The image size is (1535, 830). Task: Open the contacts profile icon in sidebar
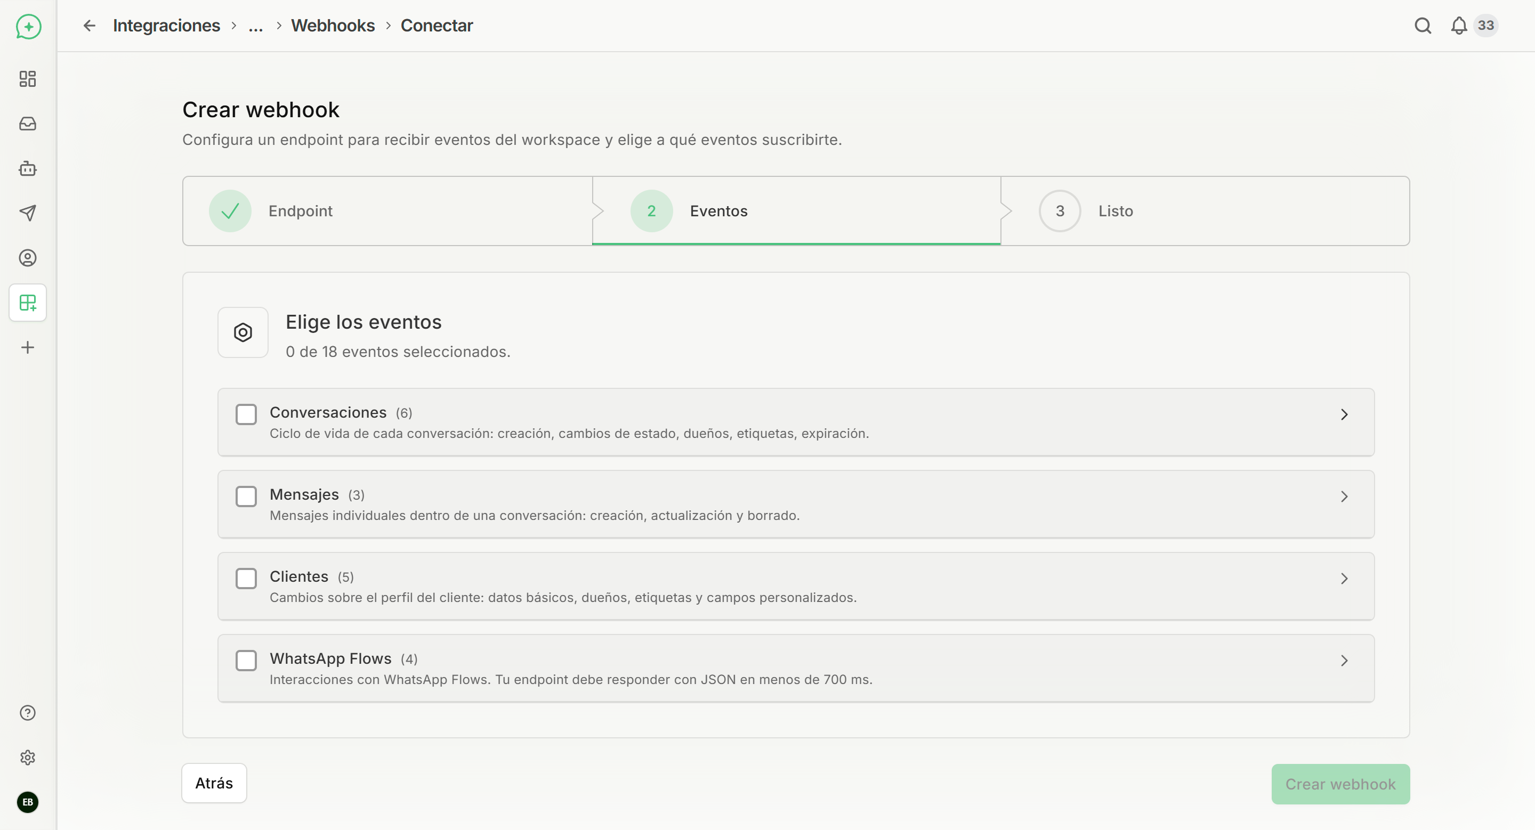pos(27,258)
